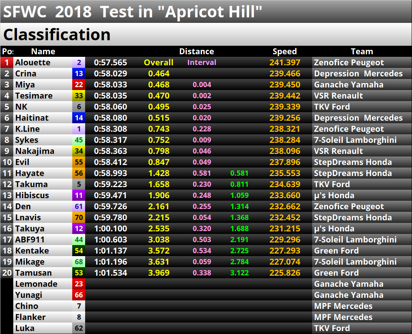Screen dimensions: 412x334
Task: Click 7-Soleil Lamborghini team in Sykes row
Action: tap(355, 140)
